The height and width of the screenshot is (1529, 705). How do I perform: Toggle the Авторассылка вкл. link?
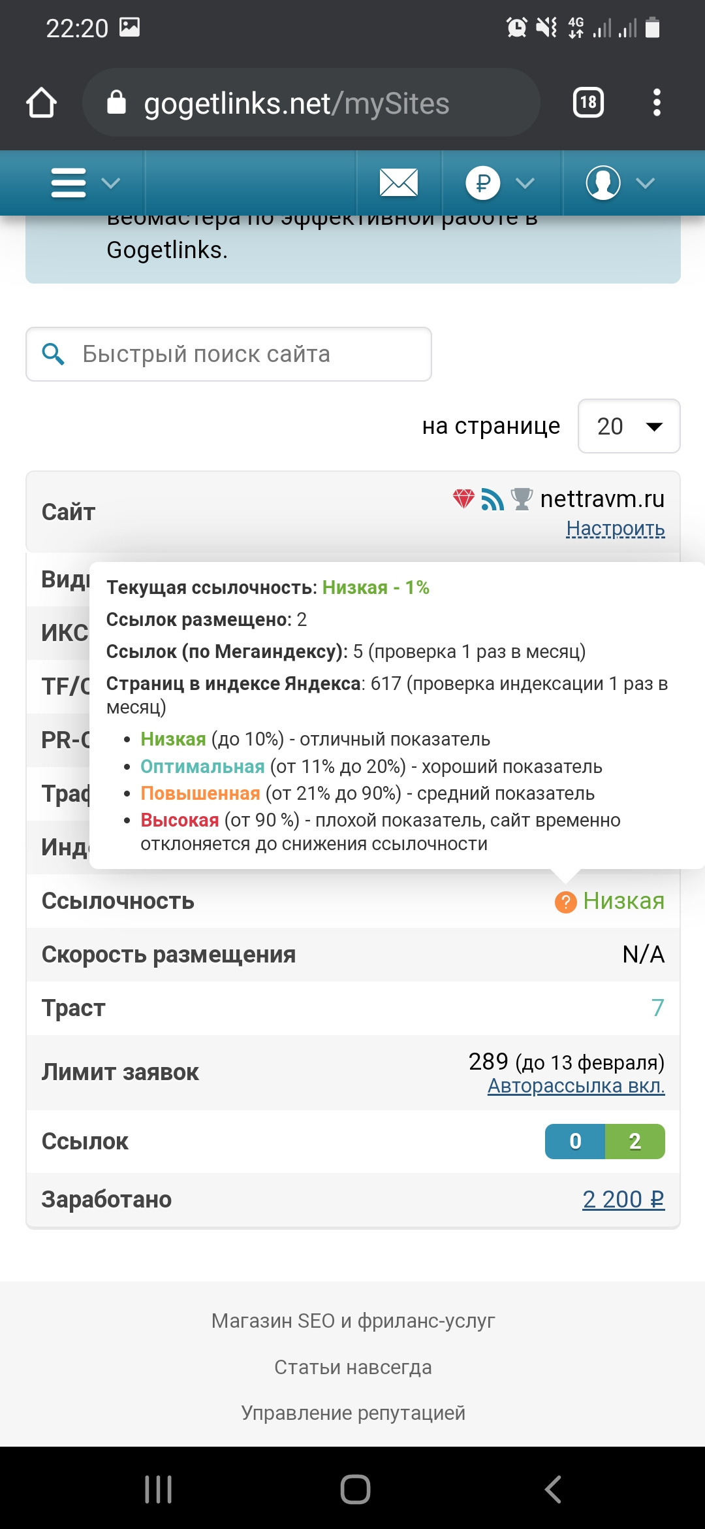tap(576, 1085)
